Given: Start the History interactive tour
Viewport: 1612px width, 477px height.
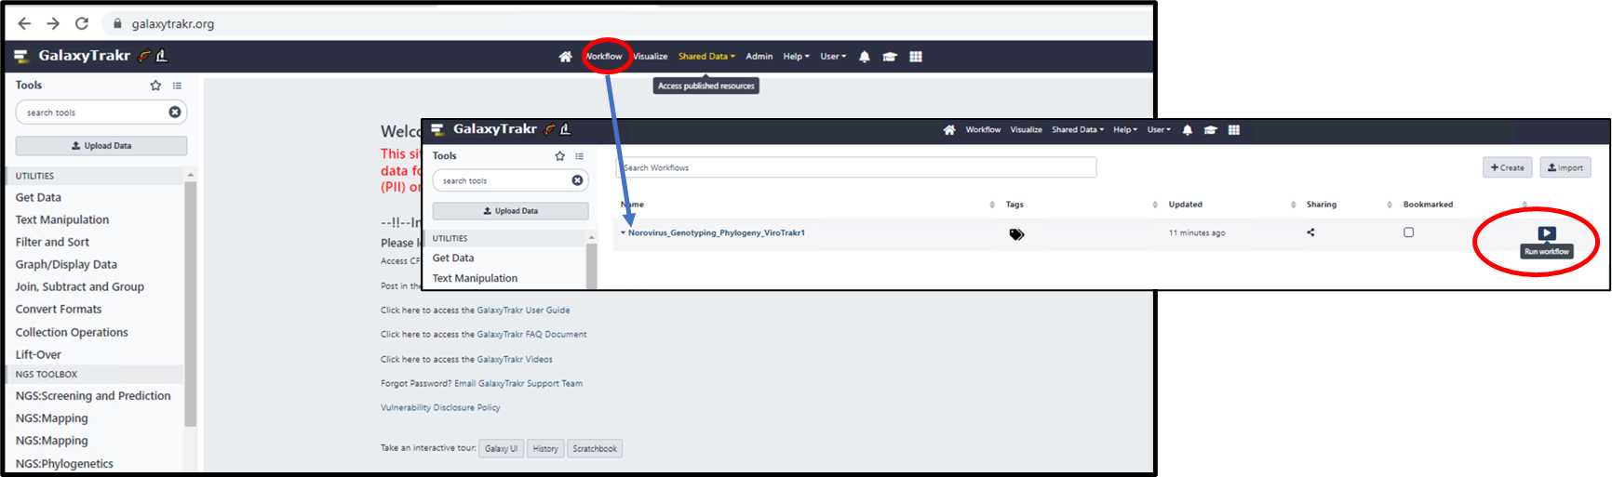Looking at the screenshot, I should (x=545, y=448).
